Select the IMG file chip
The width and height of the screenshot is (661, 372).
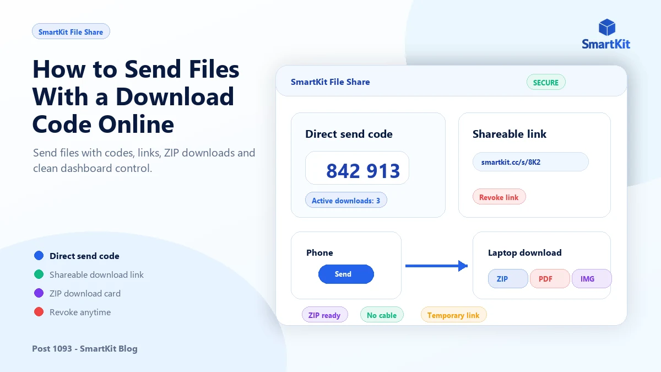[x=592, y=278]
